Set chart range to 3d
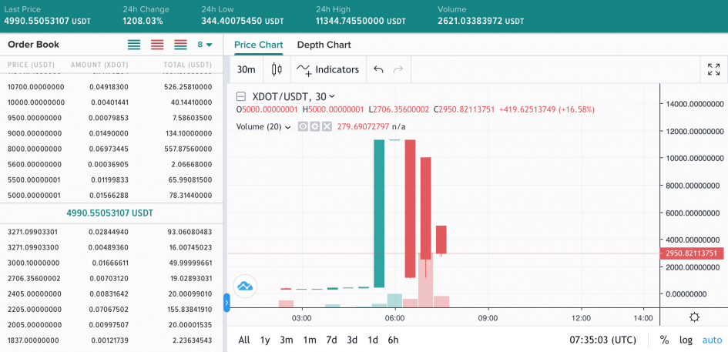728x352 pixels. pyautogui.click(x=352, y=340)
